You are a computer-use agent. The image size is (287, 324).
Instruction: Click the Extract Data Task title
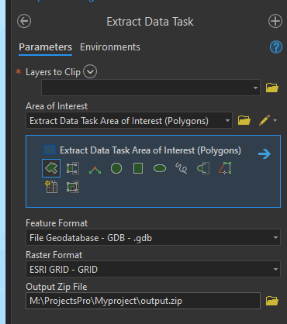click(x=150, y=22)
